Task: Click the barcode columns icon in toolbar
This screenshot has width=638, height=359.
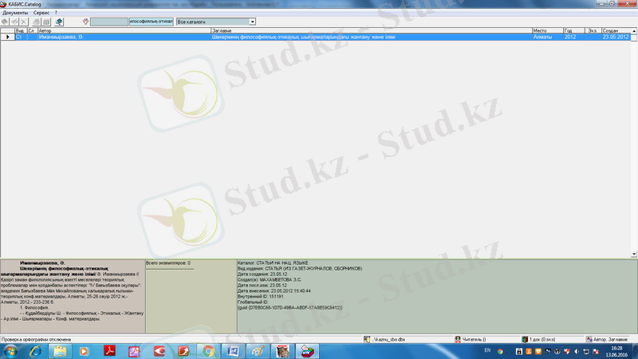Action: pyautogui.click(x=46, y=22)
